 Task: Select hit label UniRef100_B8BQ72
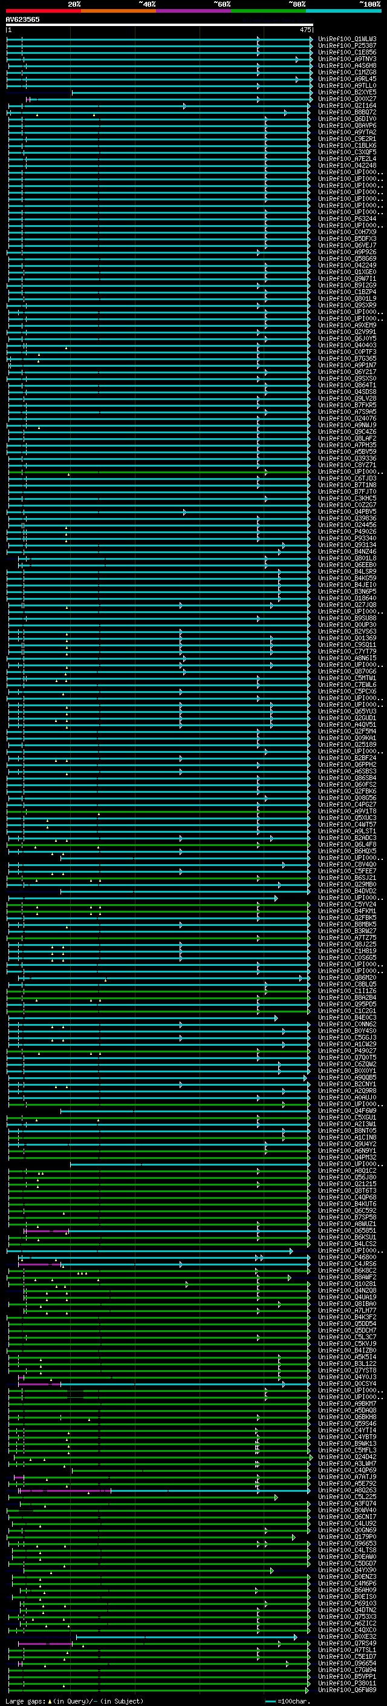tap(347, 113)
